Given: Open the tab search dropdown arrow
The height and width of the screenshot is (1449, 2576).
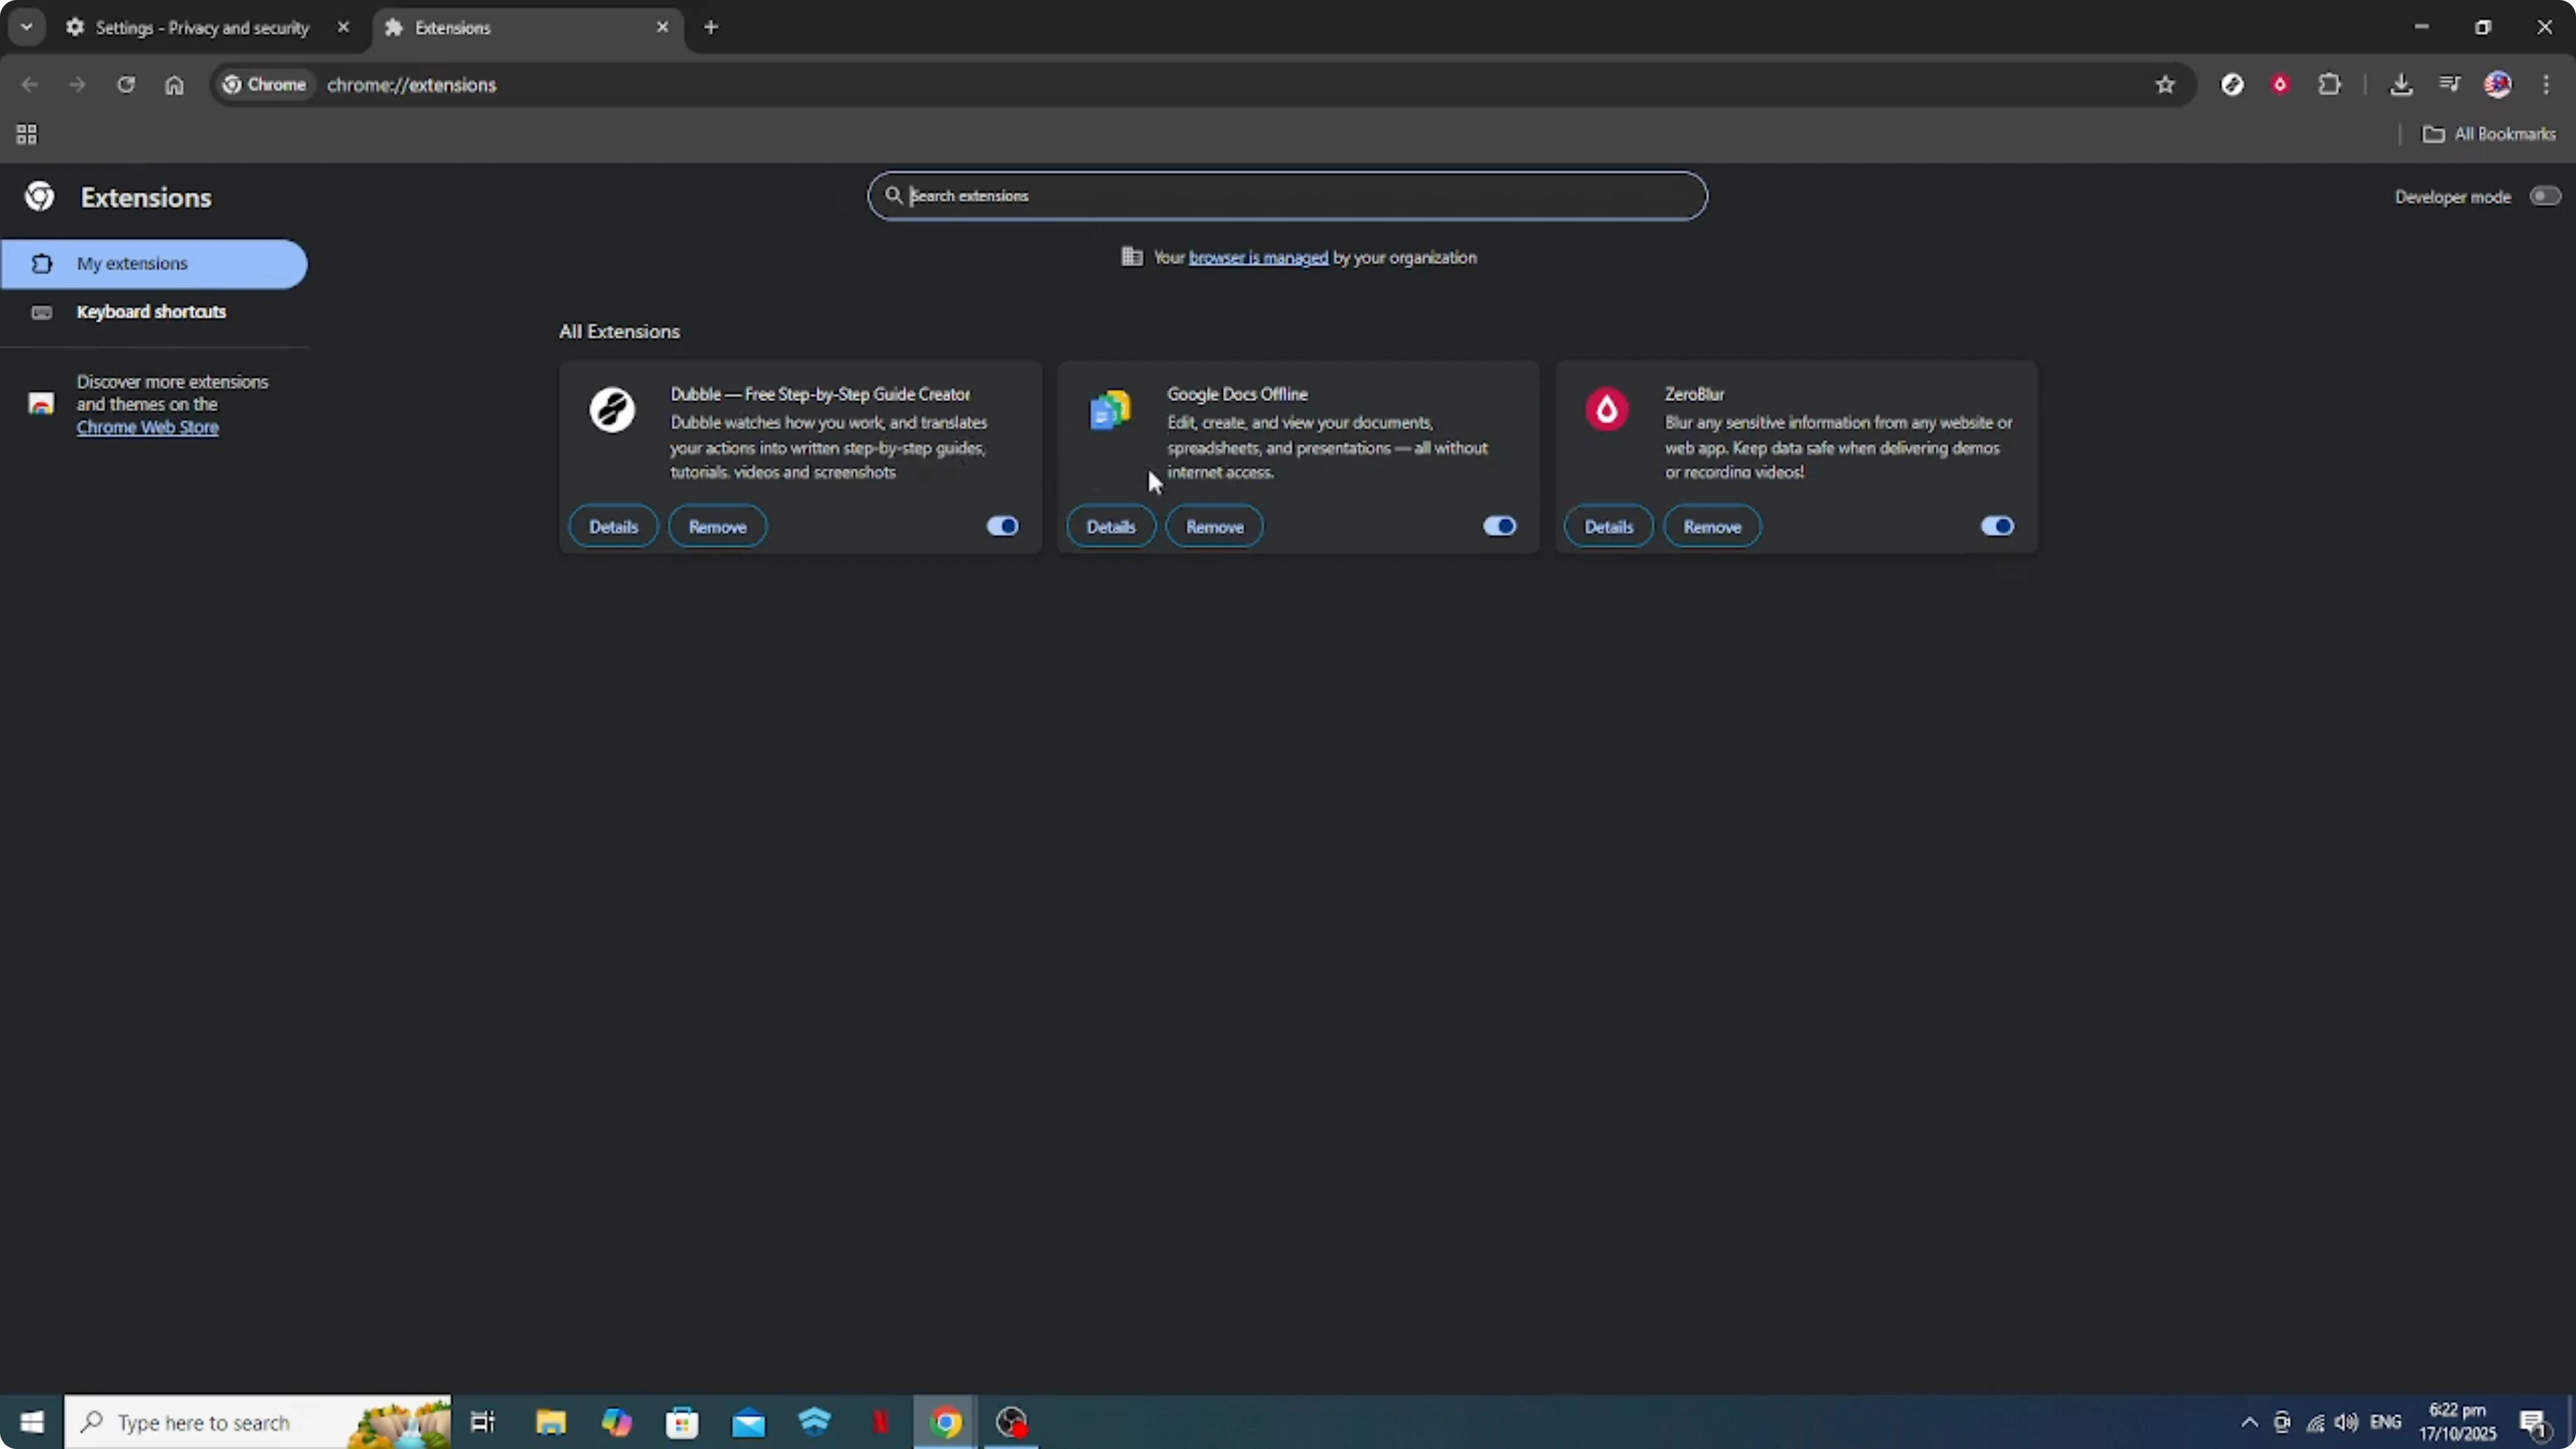Looking at the screenshot, I should tap(27, 27).
